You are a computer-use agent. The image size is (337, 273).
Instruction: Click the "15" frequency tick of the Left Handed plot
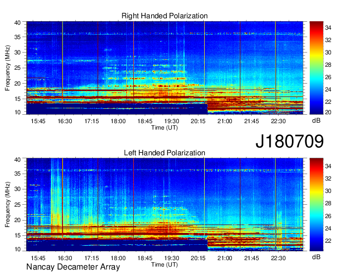tap(18, 235)
